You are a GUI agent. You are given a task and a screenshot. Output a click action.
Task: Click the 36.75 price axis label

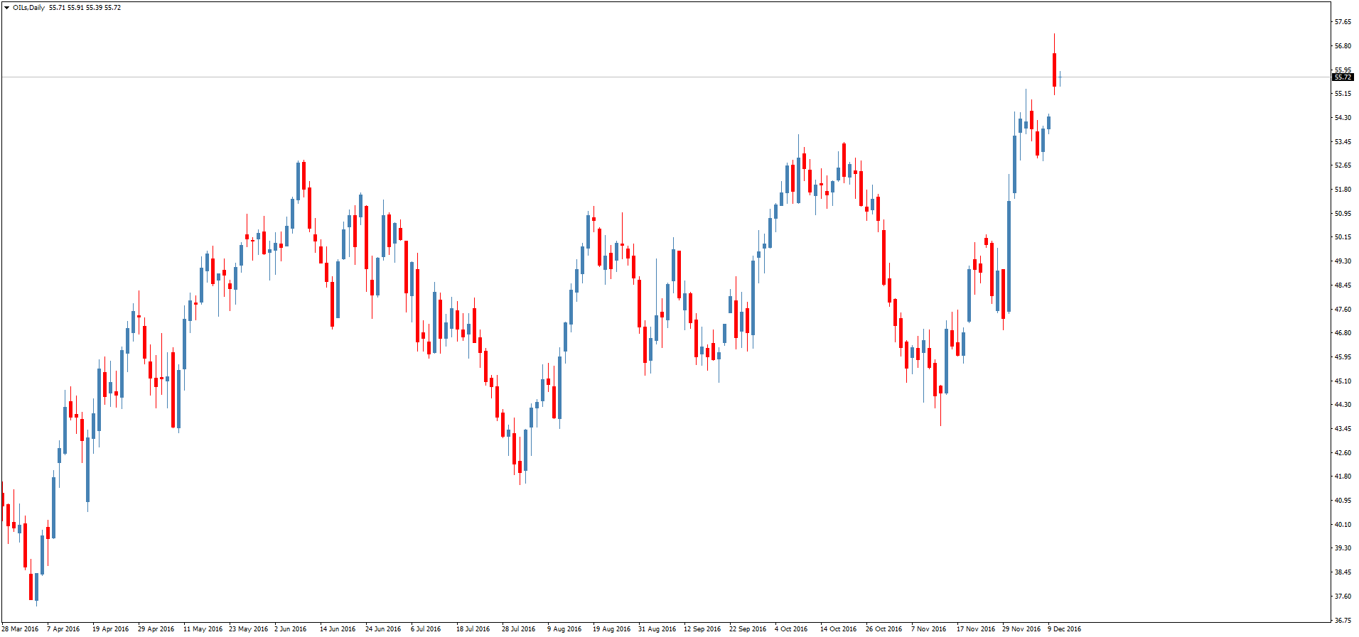[1343, 621]
